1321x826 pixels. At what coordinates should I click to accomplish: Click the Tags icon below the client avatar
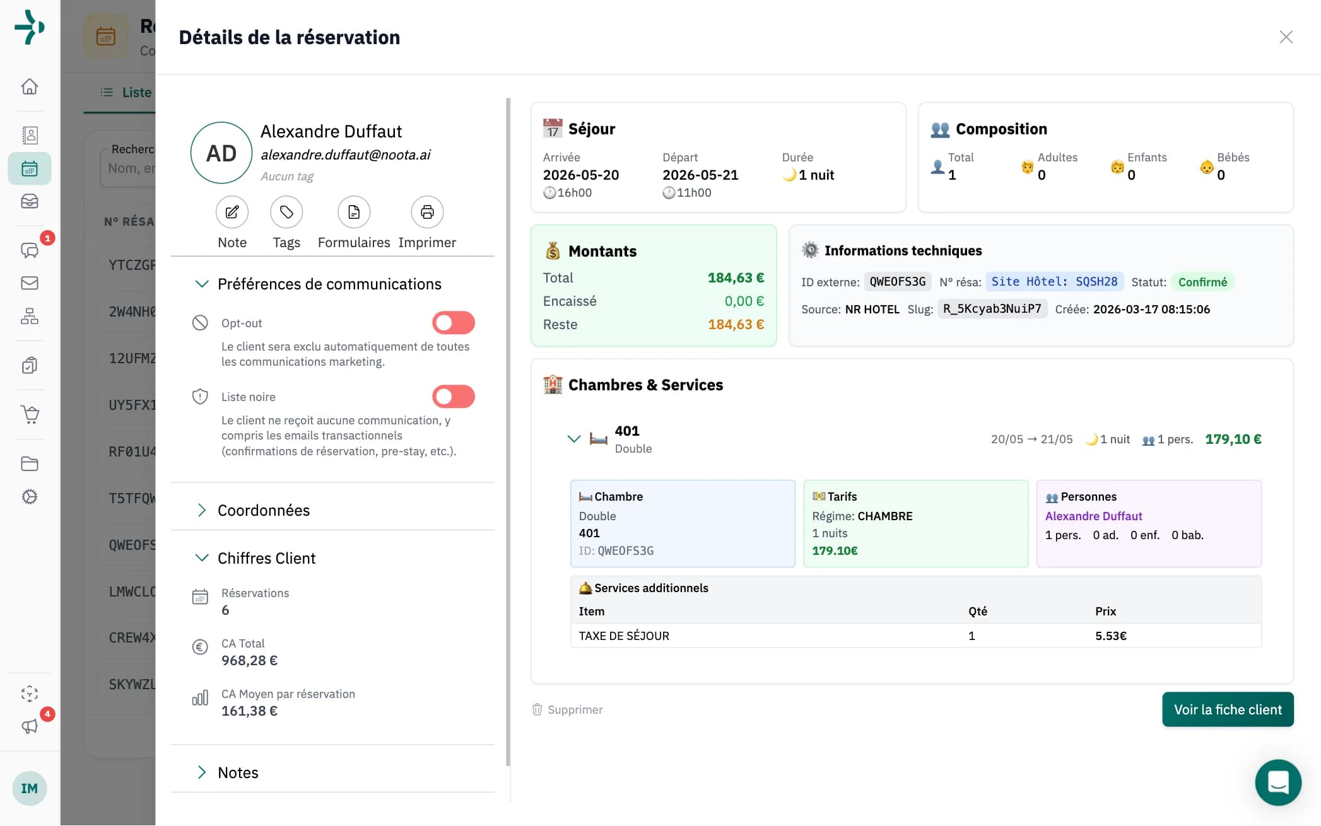click(286, 212)
